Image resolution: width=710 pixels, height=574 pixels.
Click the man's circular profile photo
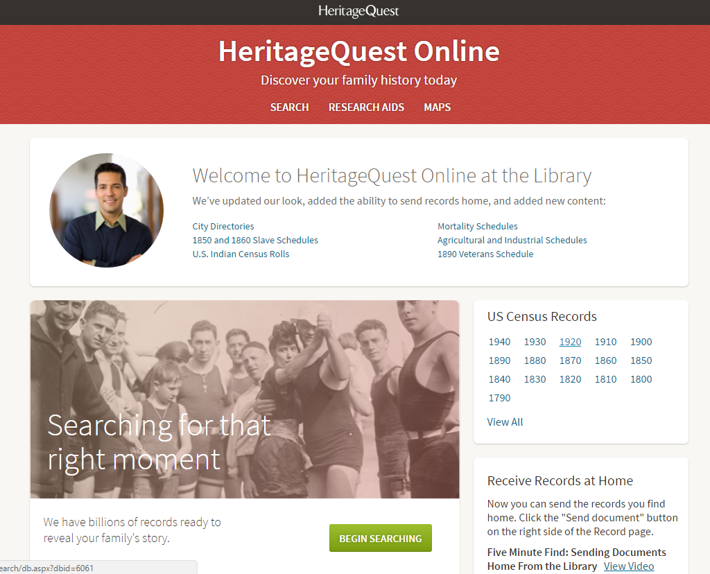pyautogui.click(x=107, y=210)
